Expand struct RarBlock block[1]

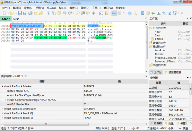2,118
